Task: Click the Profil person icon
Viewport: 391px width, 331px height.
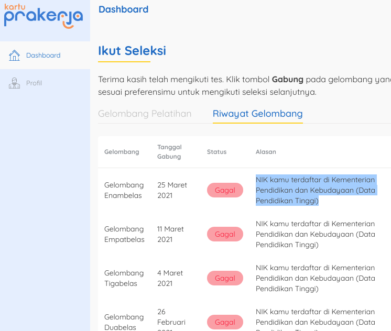Action: (x=14, y=83)
